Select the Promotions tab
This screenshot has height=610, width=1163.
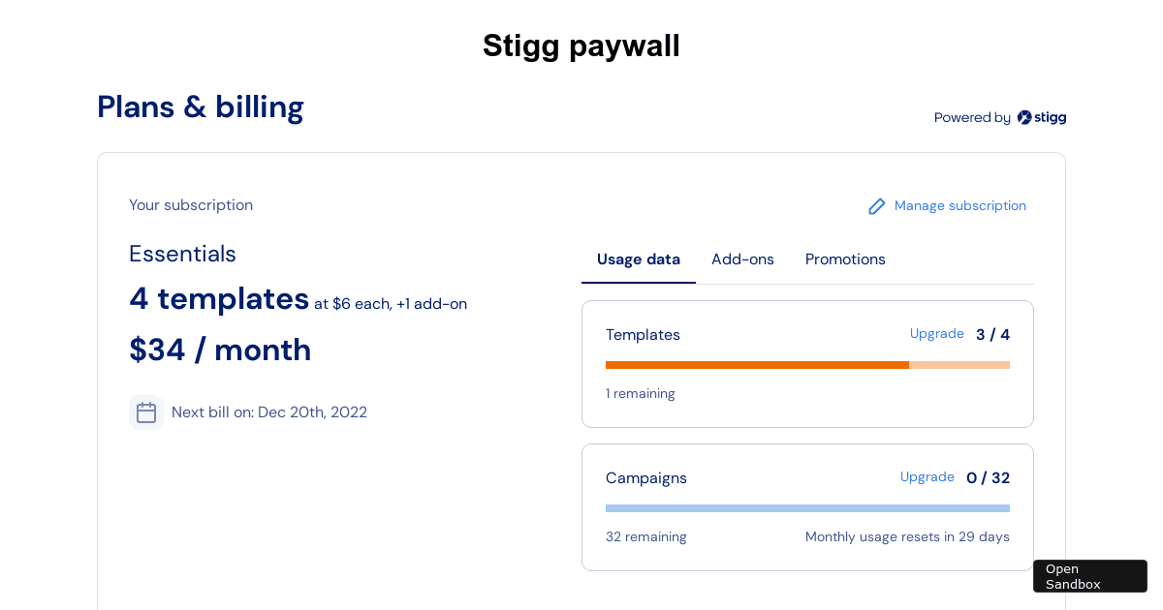pos(845,259)
